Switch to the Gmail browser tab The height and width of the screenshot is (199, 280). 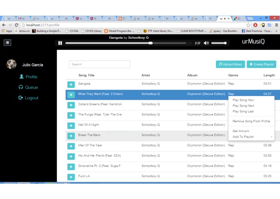tap(22, 19)
